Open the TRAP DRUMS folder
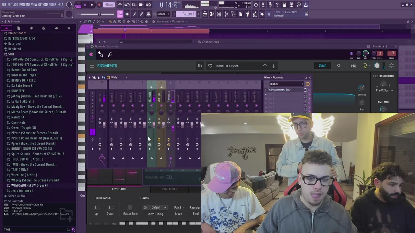 20,170
